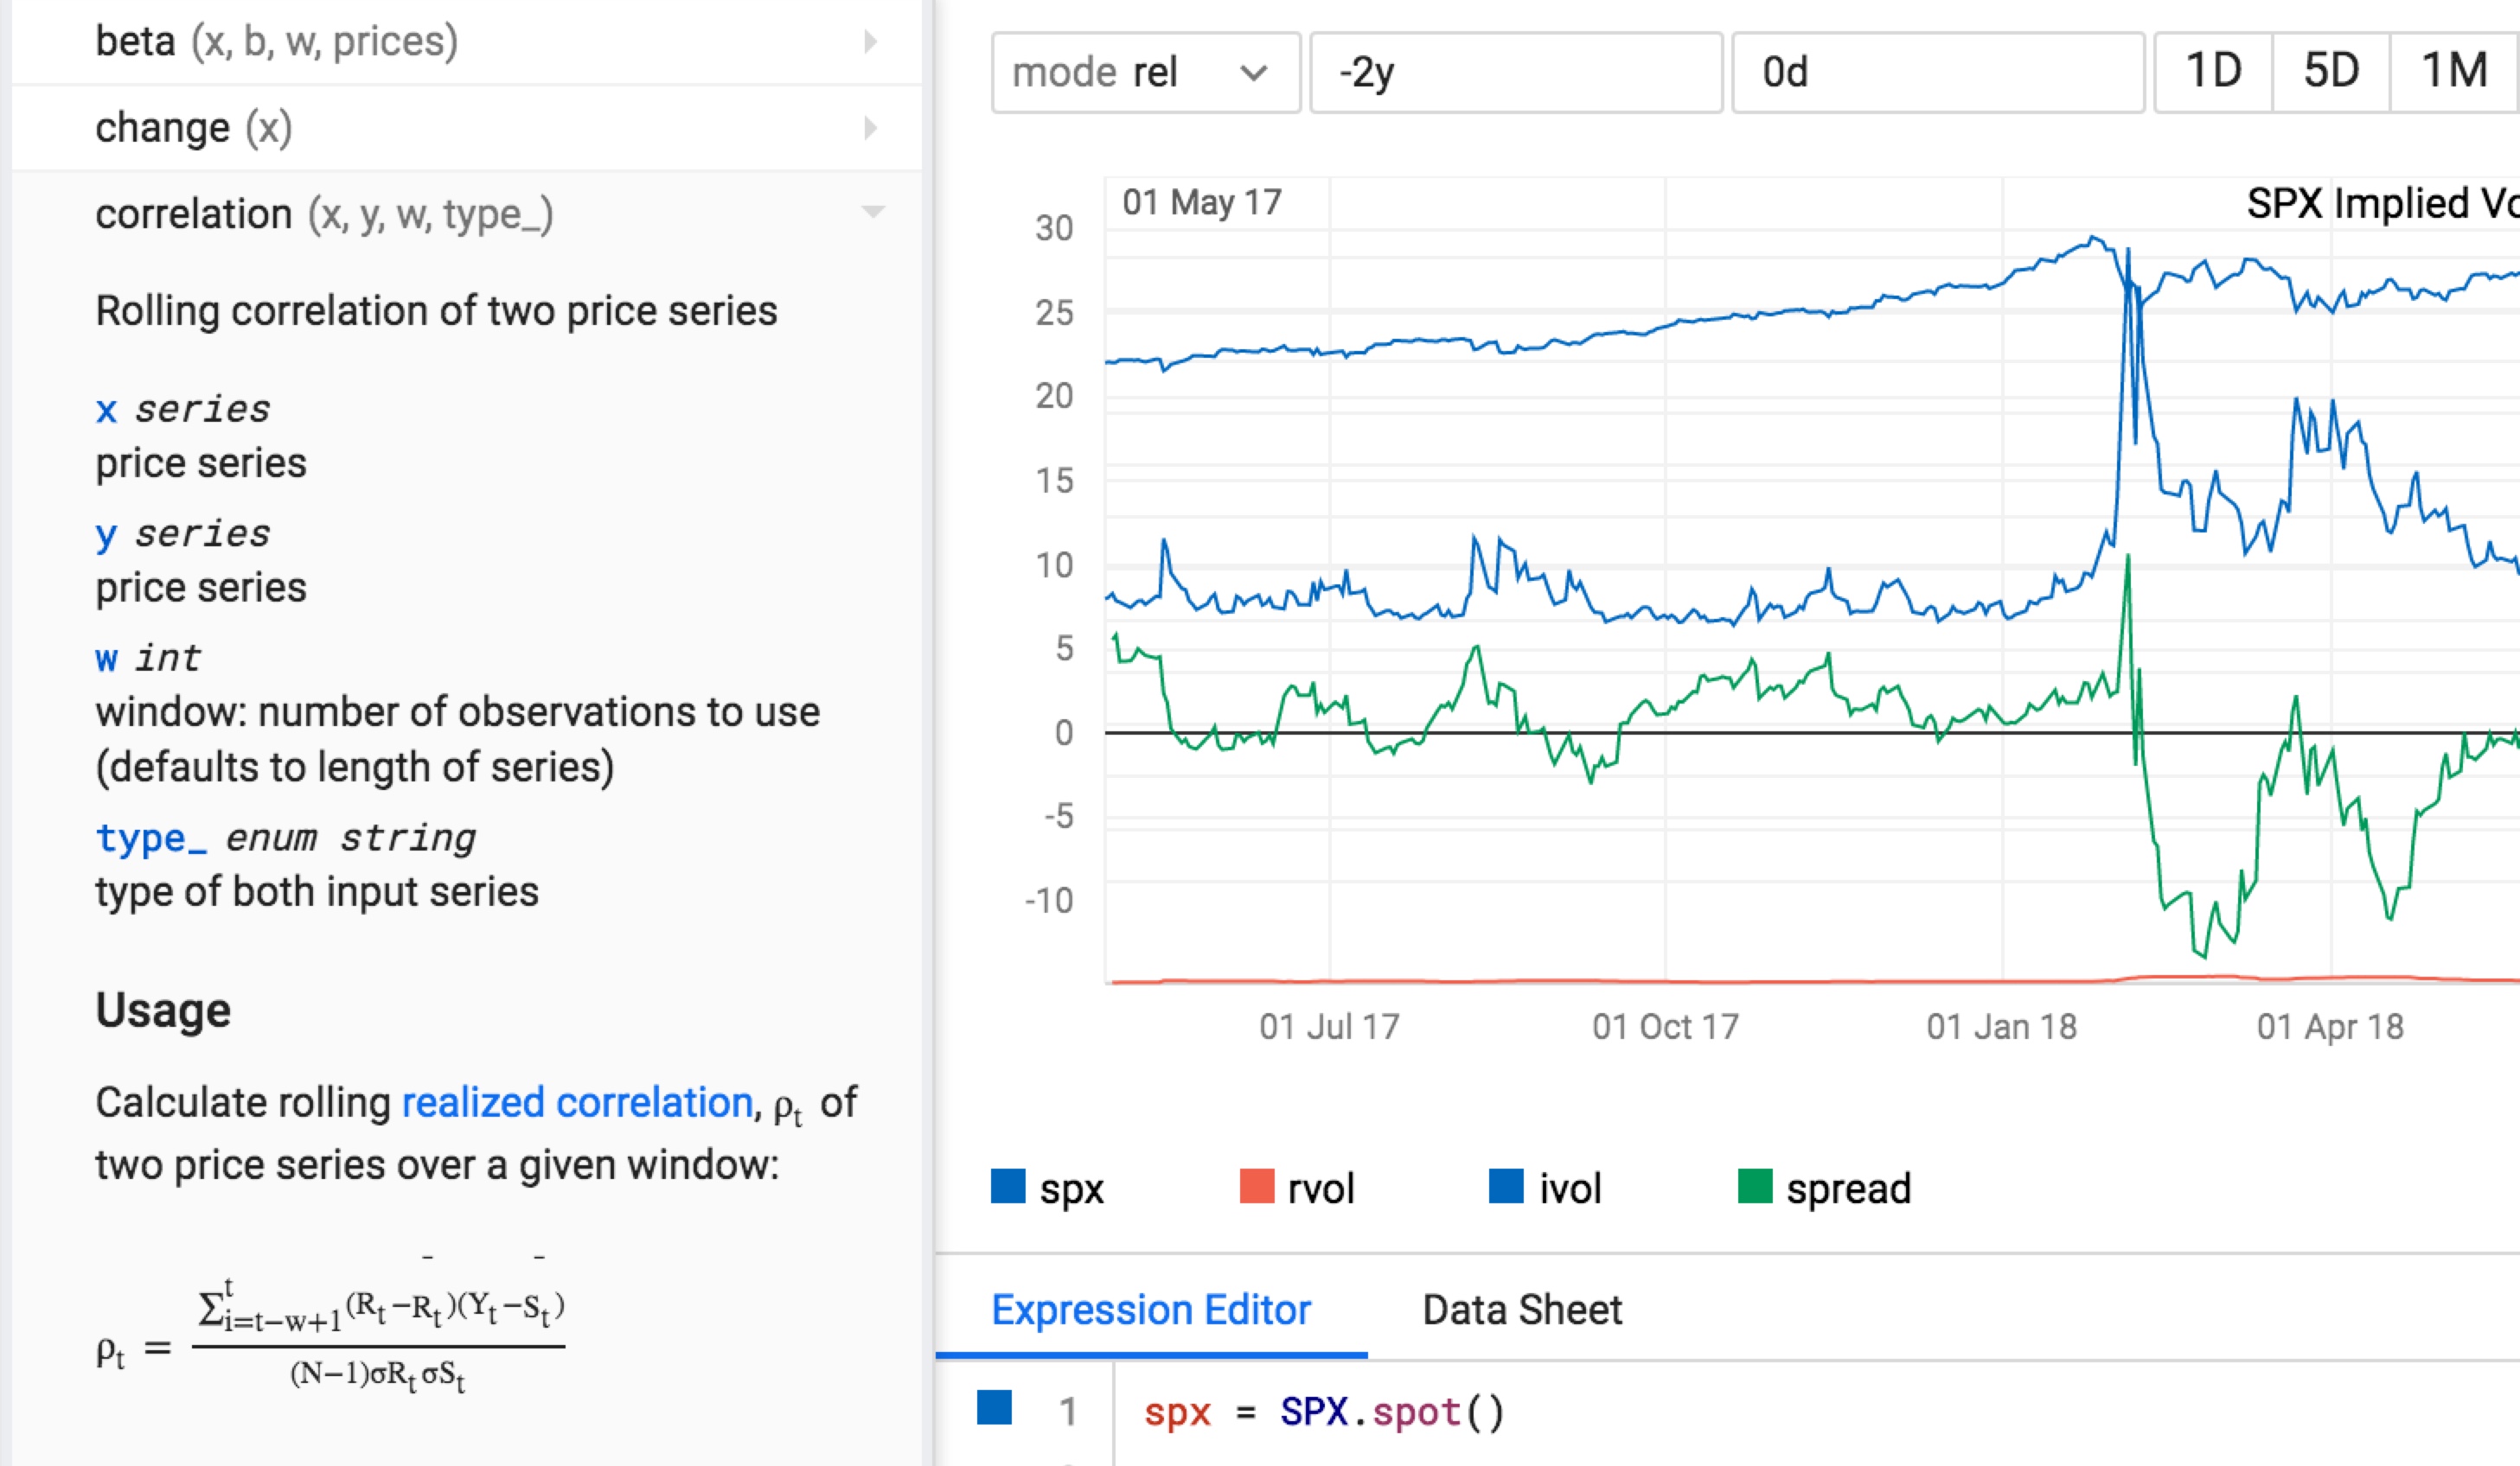Image resolution: width=2520 pixels, height=1466 pixels.
Task: Toggle the spx legend color box
Action: 1008,1186
